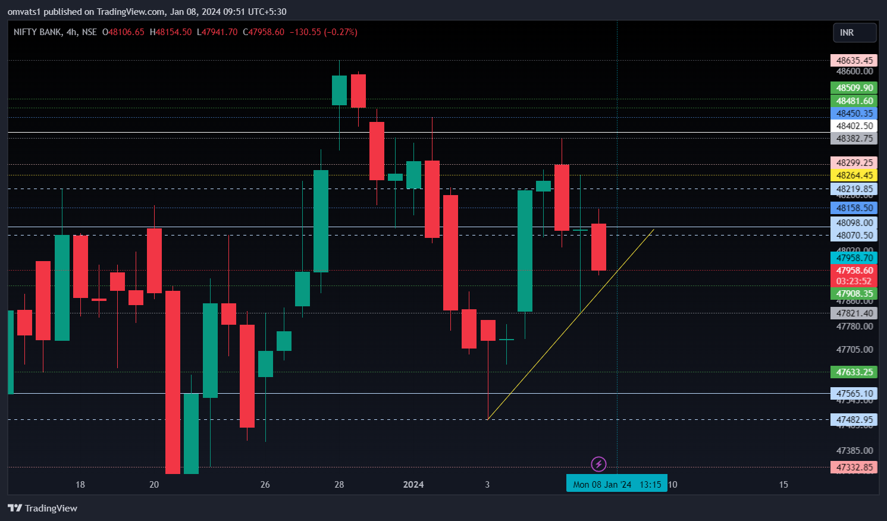
Task: Click the cyan 47958.70 price label
Action: pos(854,258)
